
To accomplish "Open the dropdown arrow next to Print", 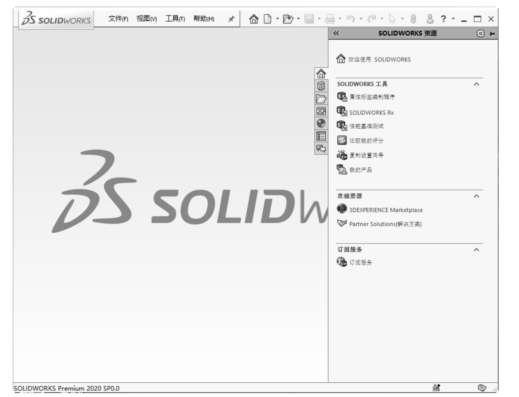I will pyautogui.click(x=340, y=19).
